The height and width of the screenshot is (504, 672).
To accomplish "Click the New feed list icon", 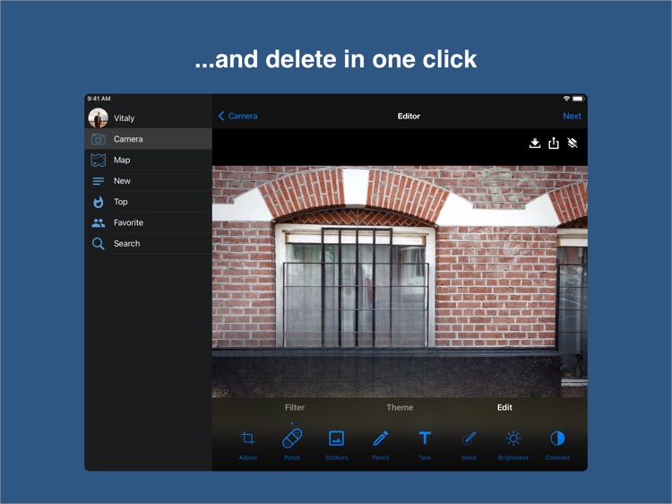I will pos(99,181).
